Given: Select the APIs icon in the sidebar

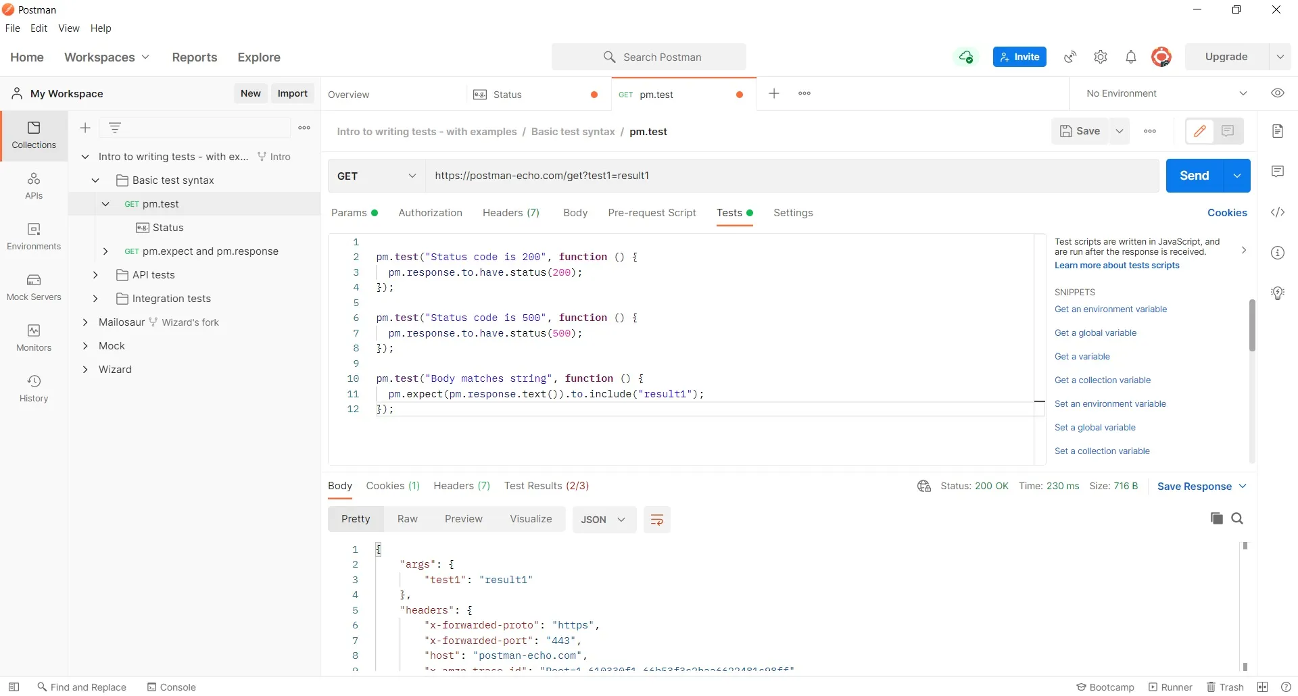Looking at the screenshot, I should coord(34,186).
